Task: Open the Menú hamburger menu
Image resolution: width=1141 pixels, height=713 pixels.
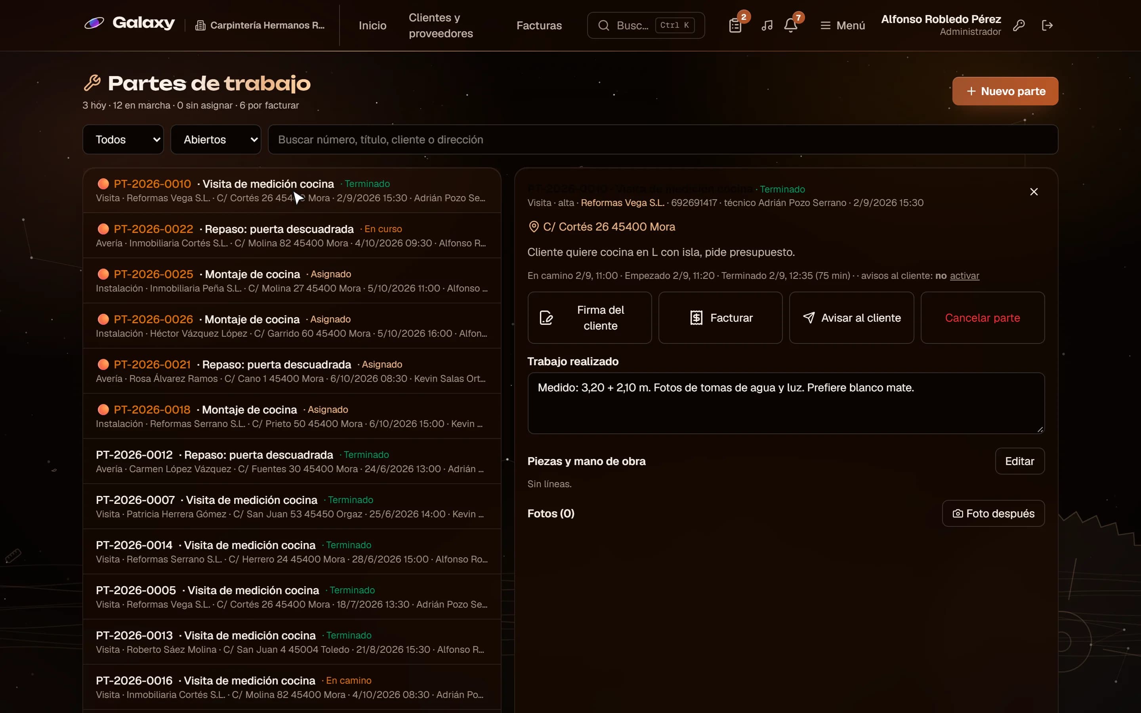Action: 843,25
